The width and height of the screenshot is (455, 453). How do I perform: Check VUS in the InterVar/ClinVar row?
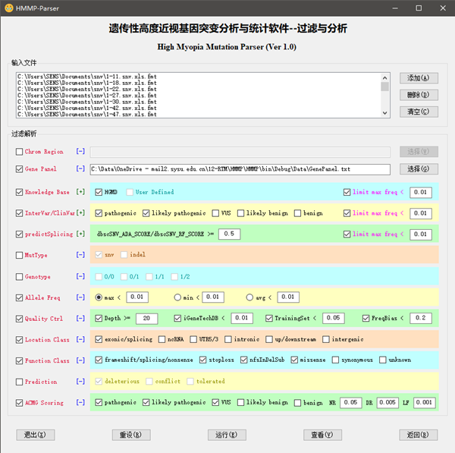[x=215, y=213]
